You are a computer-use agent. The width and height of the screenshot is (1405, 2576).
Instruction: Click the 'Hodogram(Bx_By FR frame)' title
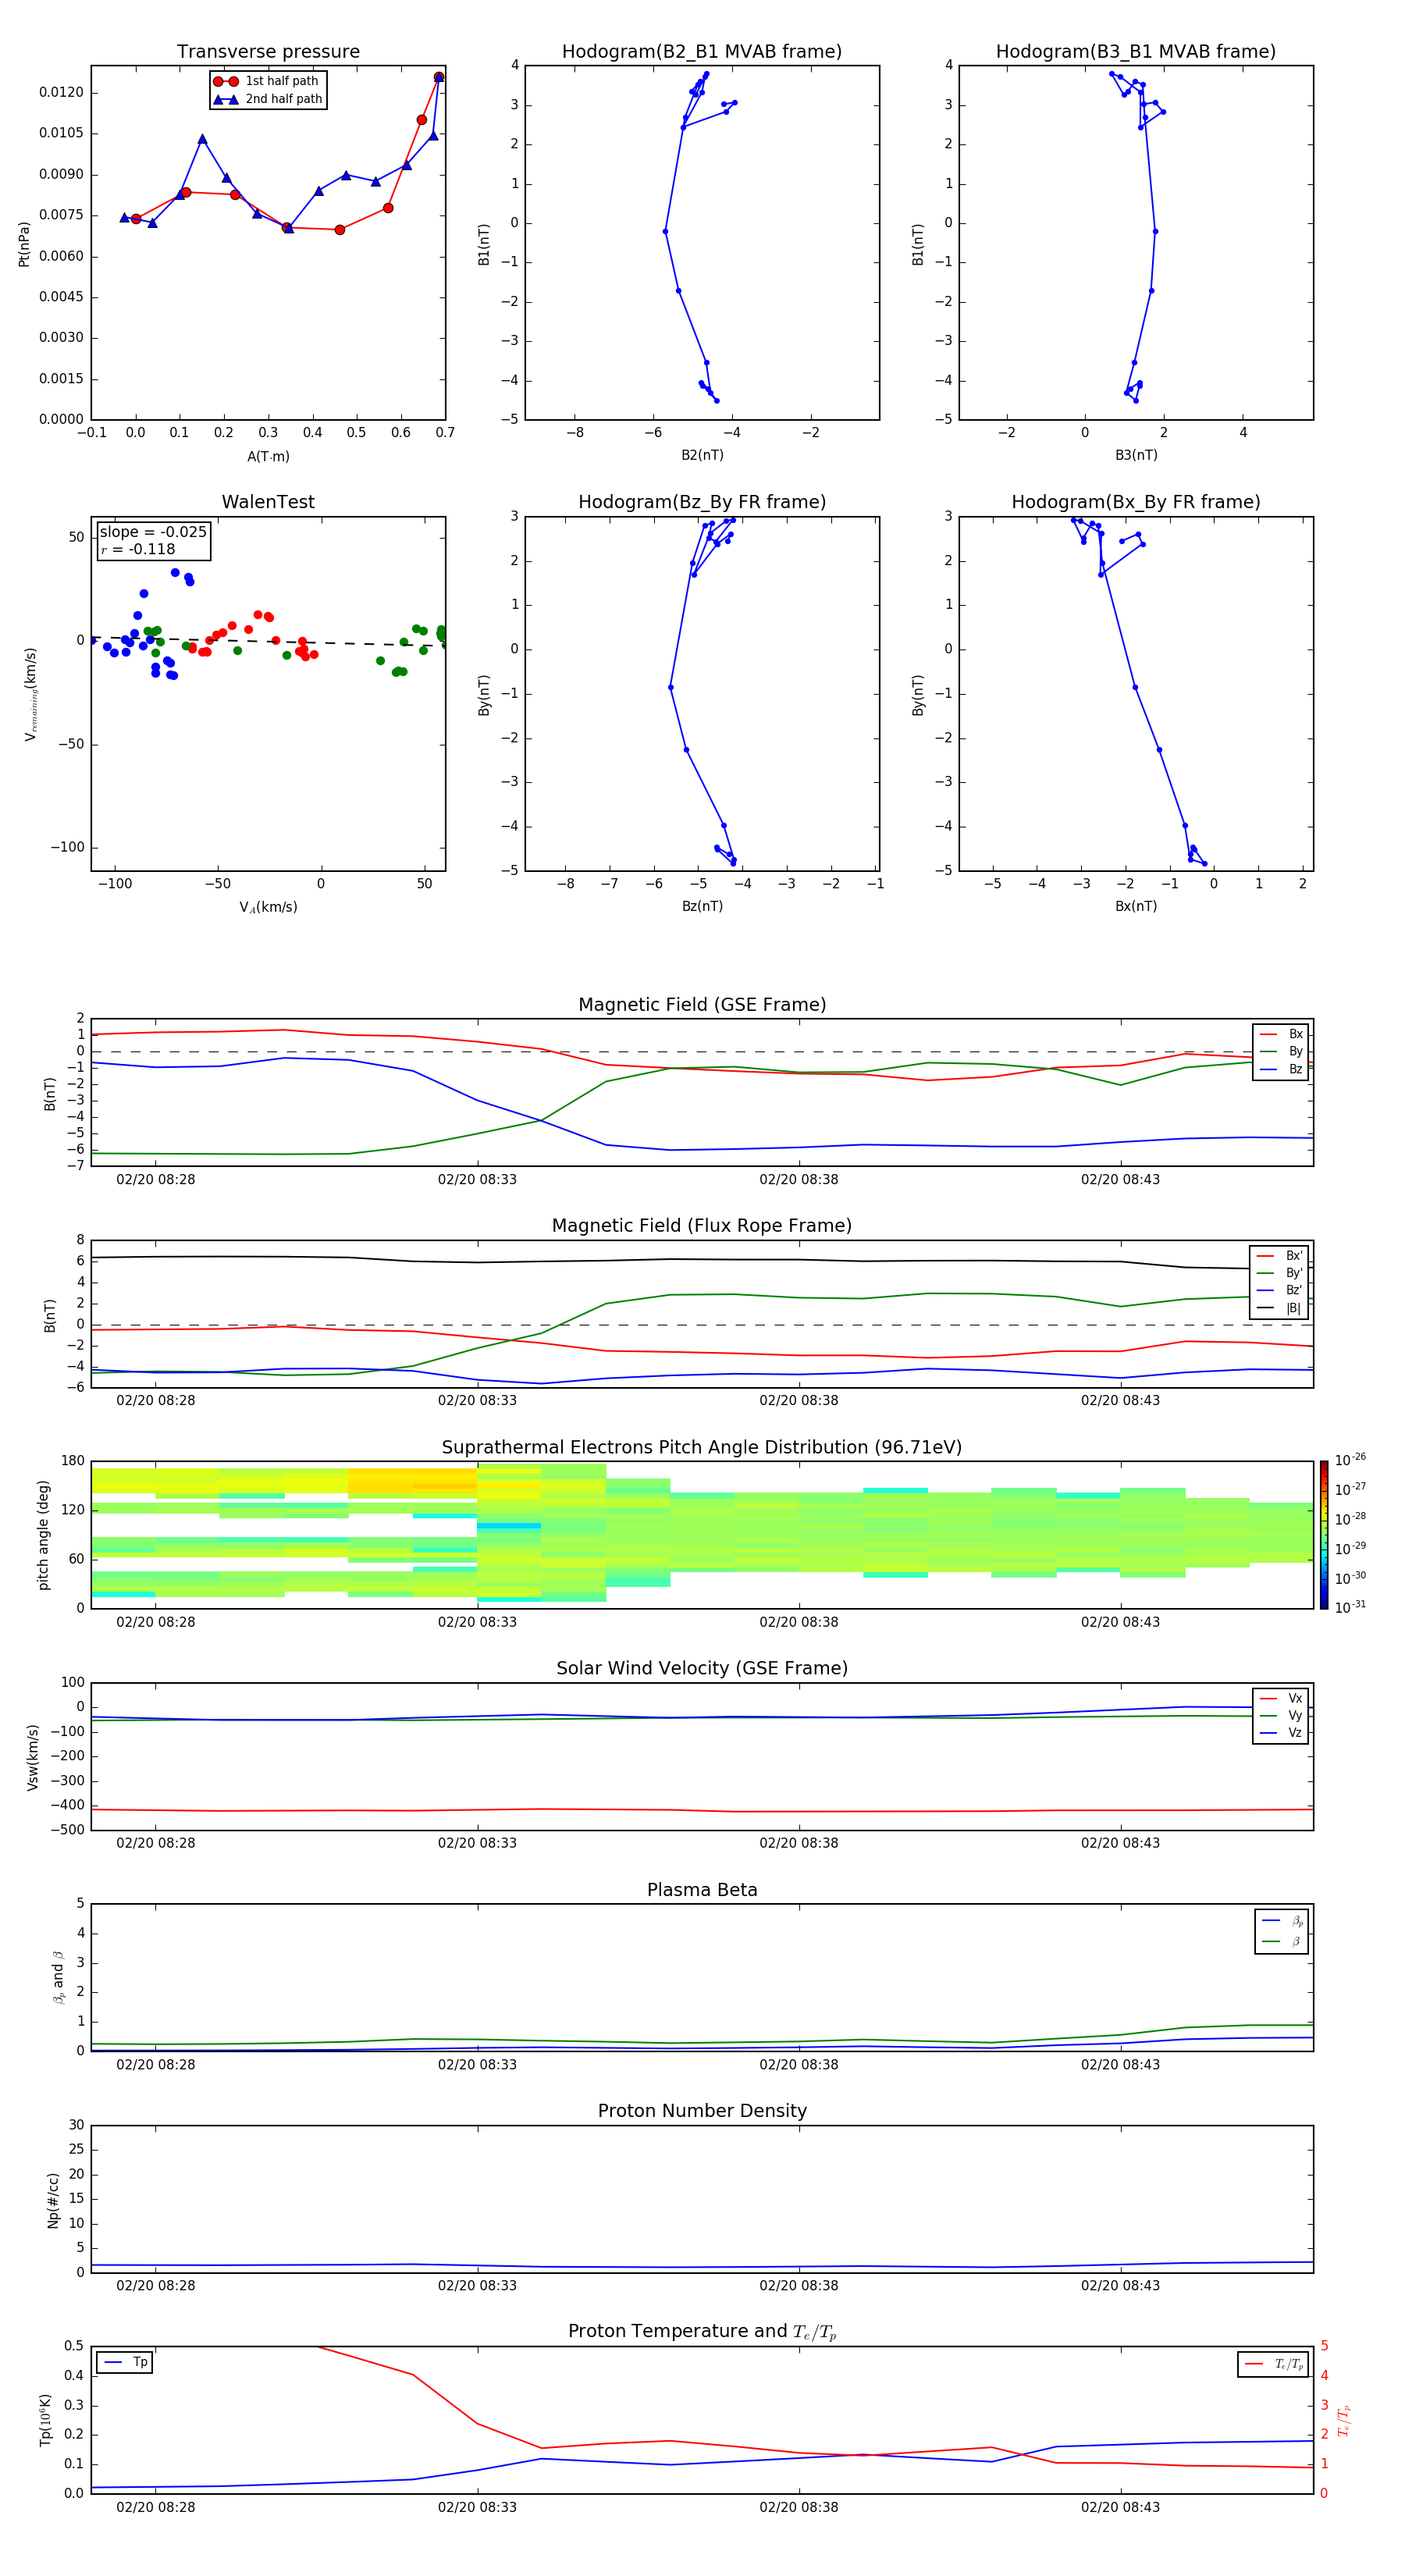coord(1136,502)
